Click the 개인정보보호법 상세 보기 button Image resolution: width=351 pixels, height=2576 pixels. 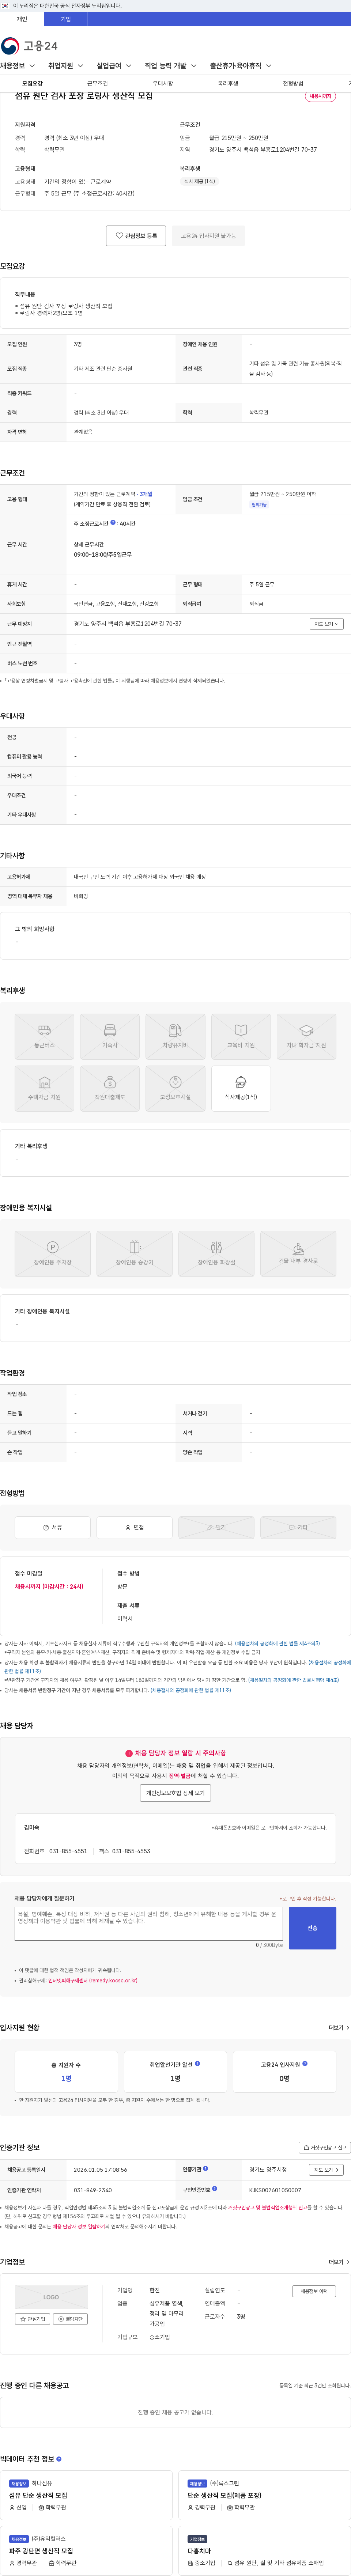pos(175,1793)
